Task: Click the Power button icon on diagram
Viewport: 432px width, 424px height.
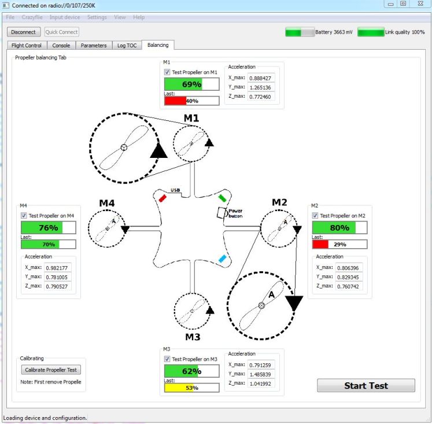Action: (x=222, y=212)
